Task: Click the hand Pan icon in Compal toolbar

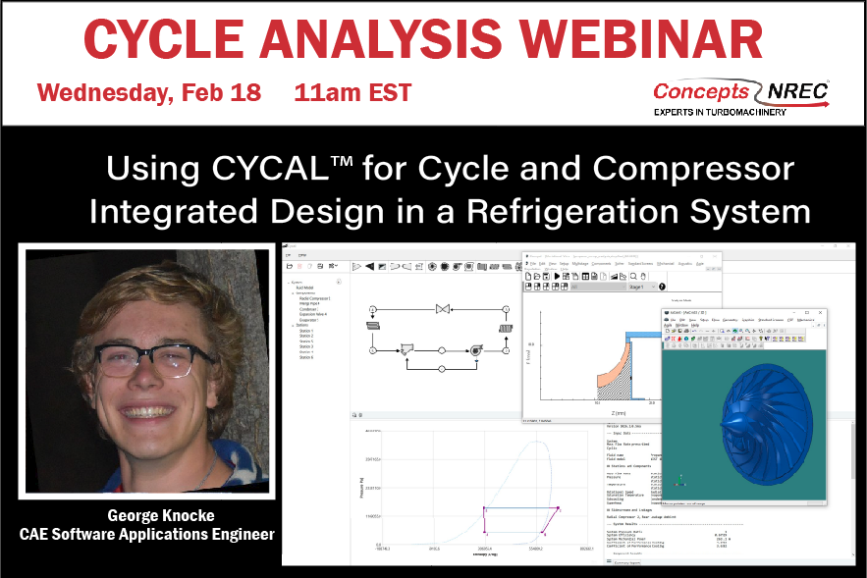Action: click(x=643, y=277)
